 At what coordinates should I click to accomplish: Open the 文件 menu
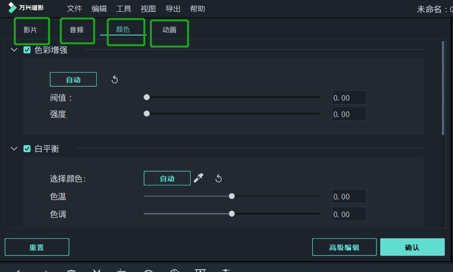click(74, 9)
